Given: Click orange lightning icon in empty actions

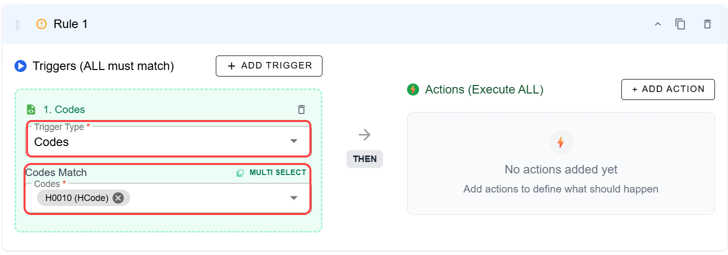Looking at the screenshot, I should point(561,142).
